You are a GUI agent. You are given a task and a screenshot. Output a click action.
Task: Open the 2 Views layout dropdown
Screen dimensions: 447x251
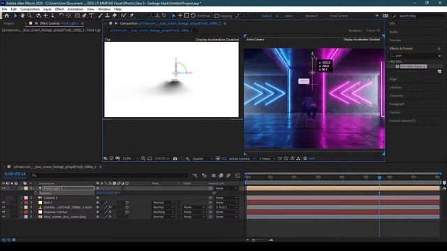pos(267,158)
